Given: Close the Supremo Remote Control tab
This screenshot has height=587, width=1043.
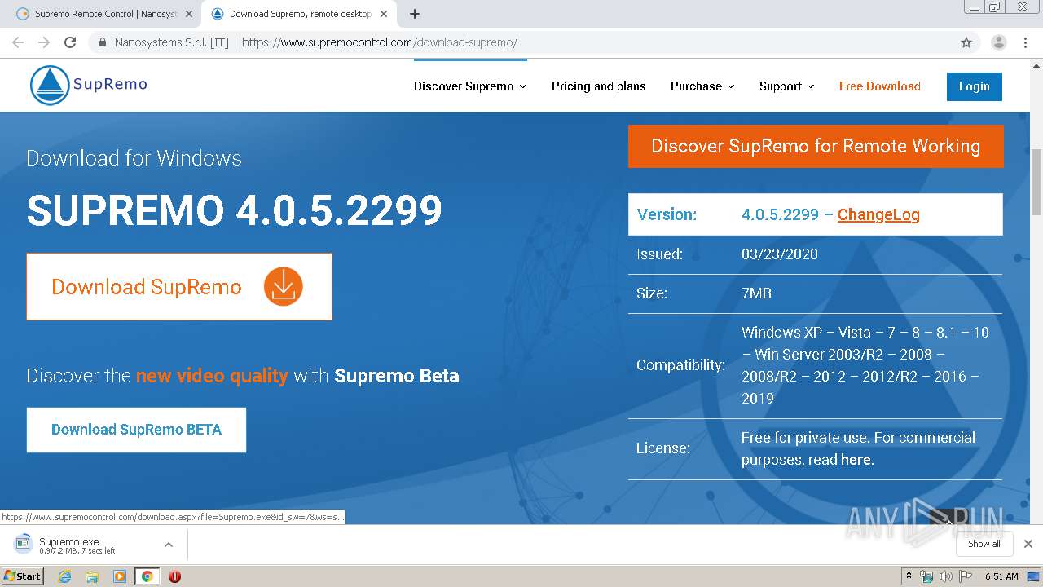Looking at the screenshot, I should 189,14.
